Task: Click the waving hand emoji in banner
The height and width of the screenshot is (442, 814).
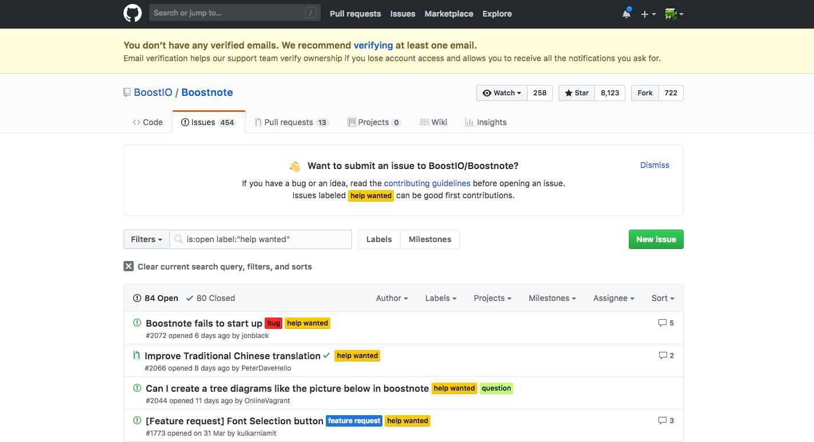Action: tap(294, 166)
